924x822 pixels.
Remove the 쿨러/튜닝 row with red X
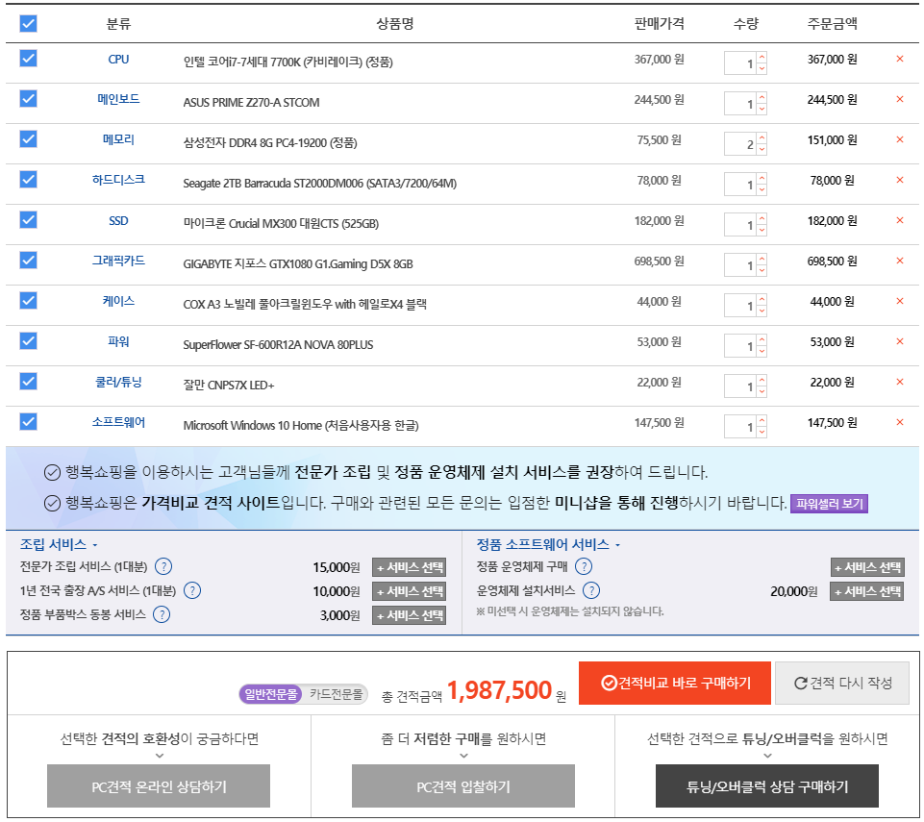click(x=899, y=382)
